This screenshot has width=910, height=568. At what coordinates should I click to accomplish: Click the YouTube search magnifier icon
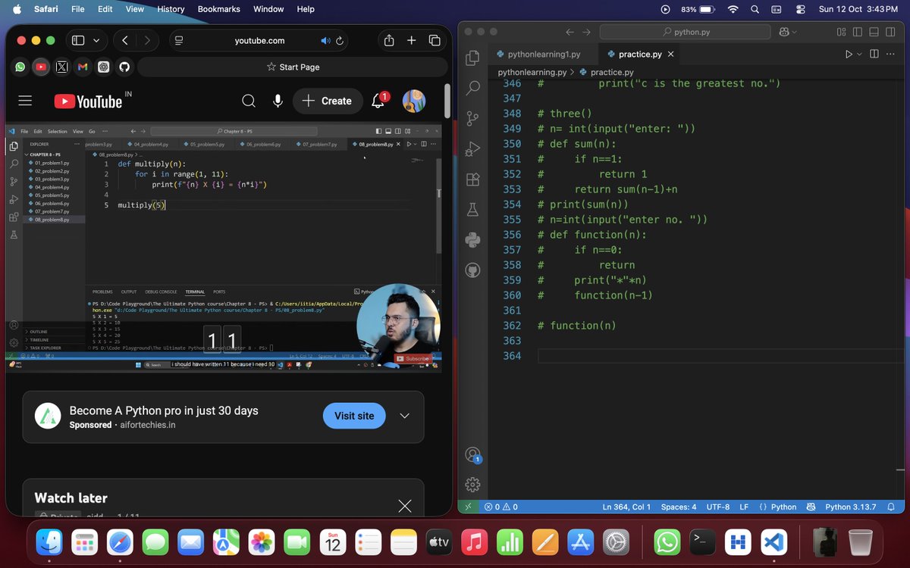tap(249, 101)
